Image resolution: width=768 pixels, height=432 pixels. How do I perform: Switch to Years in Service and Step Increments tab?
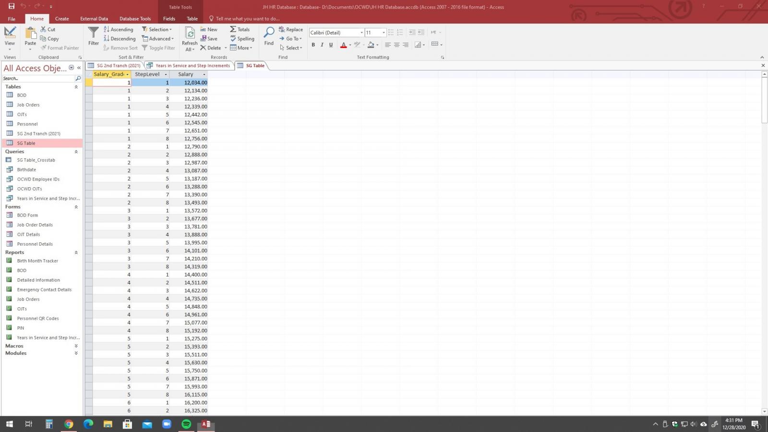pyautogui.click(x=189, y=66)
